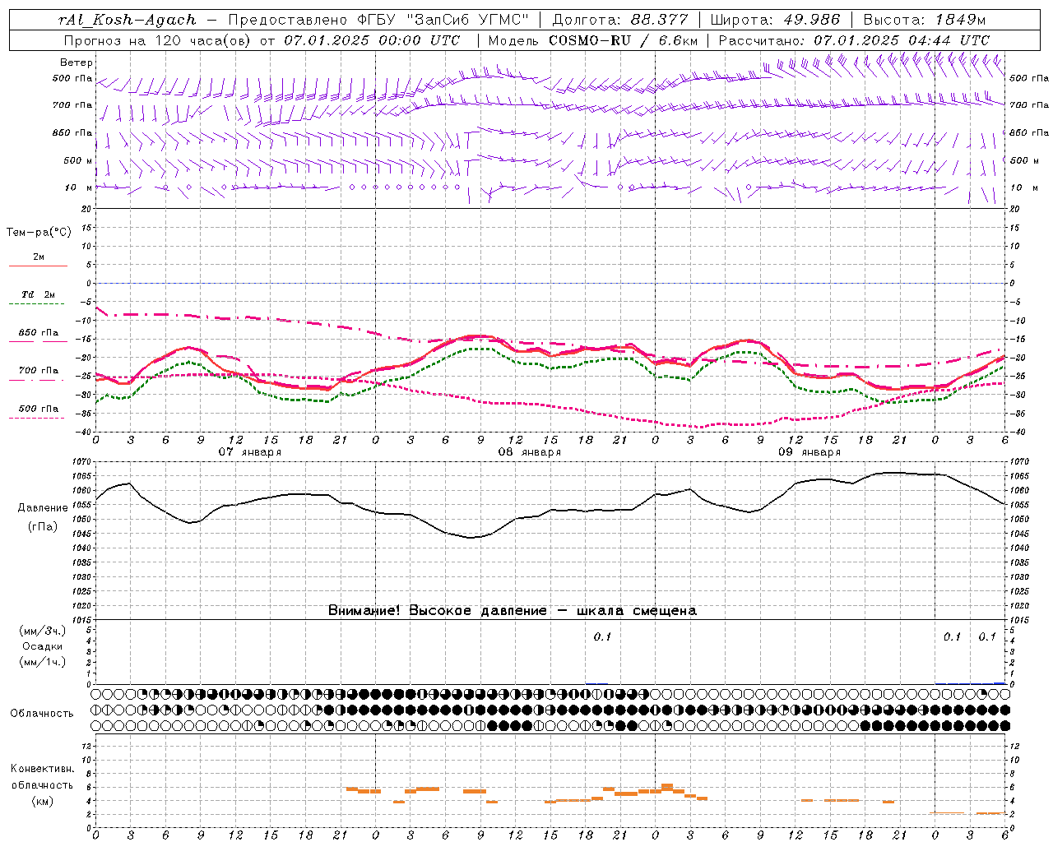Select the (мм/3ч.) precipitation unit label
This screenshot has width=1053, height=842.
[43, 631]
